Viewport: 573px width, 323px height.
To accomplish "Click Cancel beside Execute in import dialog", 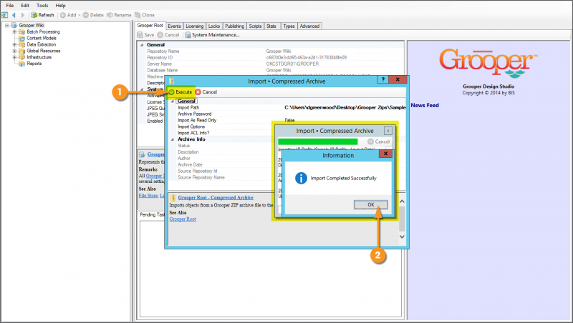I will 206,92.
